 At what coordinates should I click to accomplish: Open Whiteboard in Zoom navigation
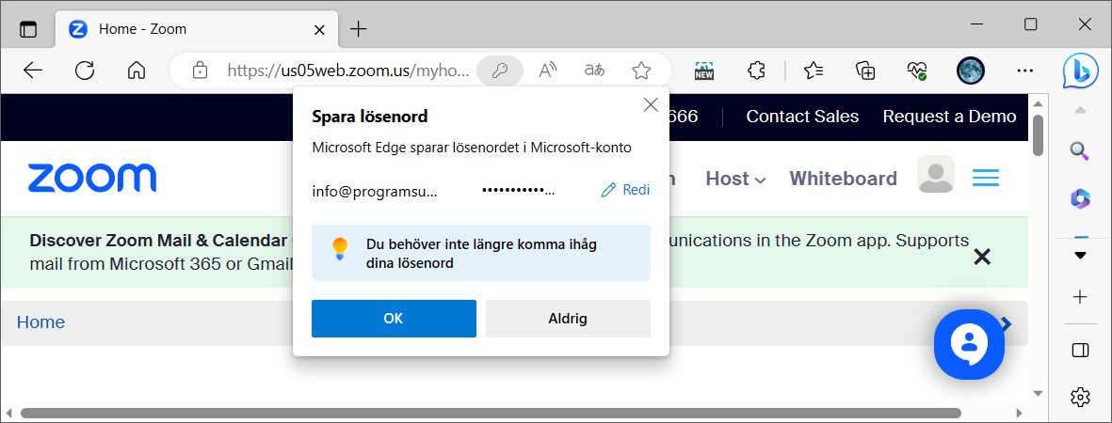(x=843, y=179)
